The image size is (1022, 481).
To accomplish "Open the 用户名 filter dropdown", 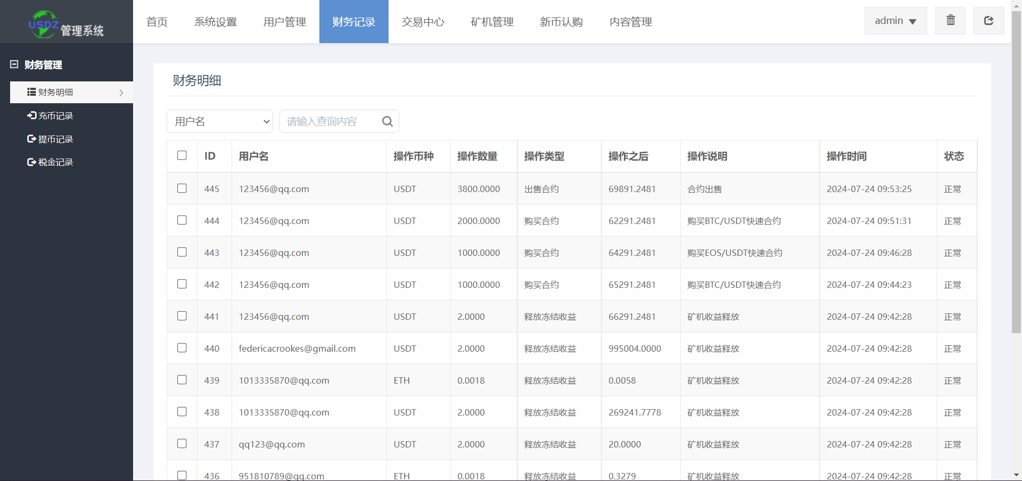I will [x=220, y=121].
